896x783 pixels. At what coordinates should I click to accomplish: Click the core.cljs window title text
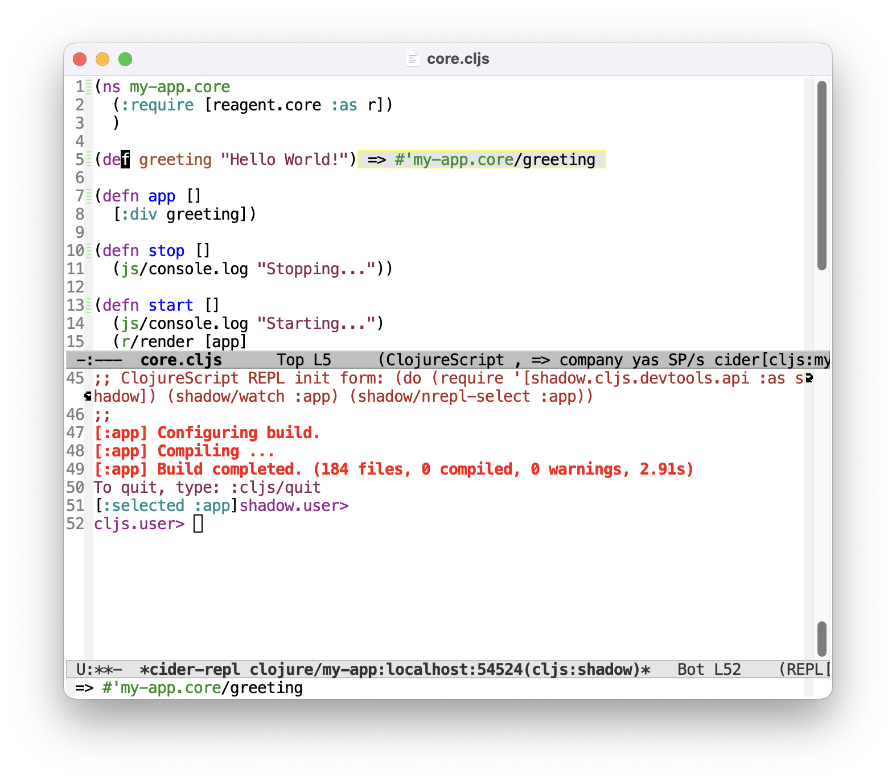pos(458,59)
